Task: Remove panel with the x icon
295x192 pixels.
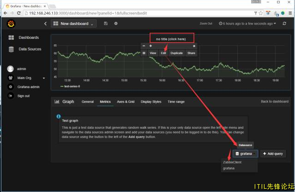Action: 194,46
